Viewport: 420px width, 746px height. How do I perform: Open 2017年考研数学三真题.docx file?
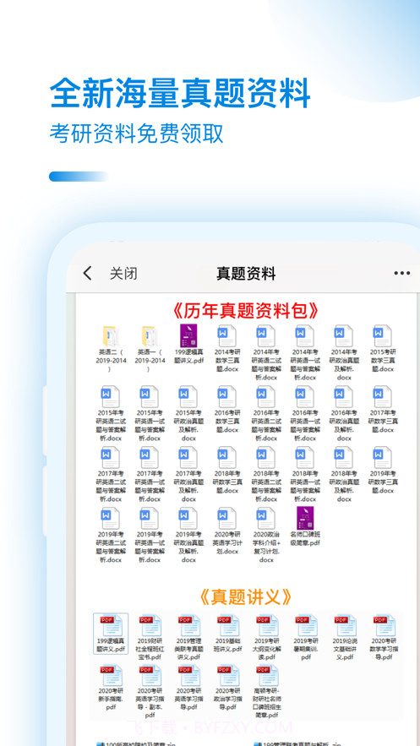point(384,410)
